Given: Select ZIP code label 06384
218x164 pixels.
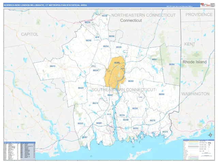Looking at the screenshot, I should click(x=172, y=64).
